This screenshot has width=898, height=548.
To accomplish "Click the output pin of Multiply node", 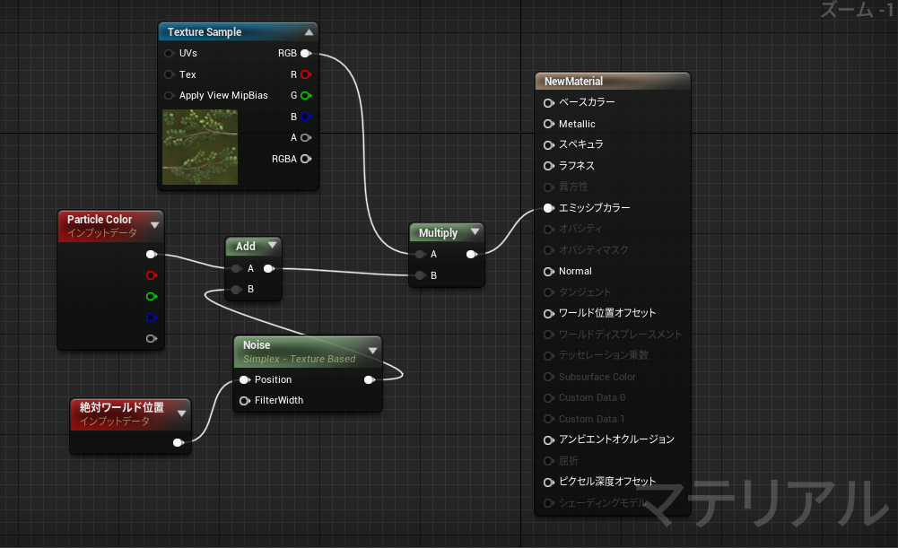I will 471,254.
